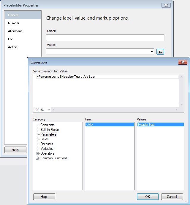This screenshot has height=205, width=190.
Task: Expand the Common Functions tree node
Action: click(x=37, y=158)
